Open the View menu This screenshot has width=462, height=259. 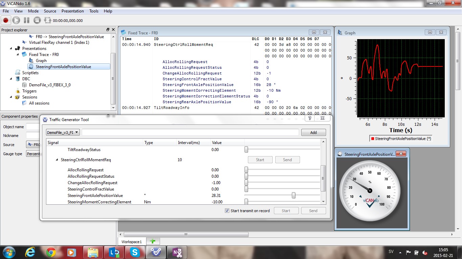click(19, 11)
